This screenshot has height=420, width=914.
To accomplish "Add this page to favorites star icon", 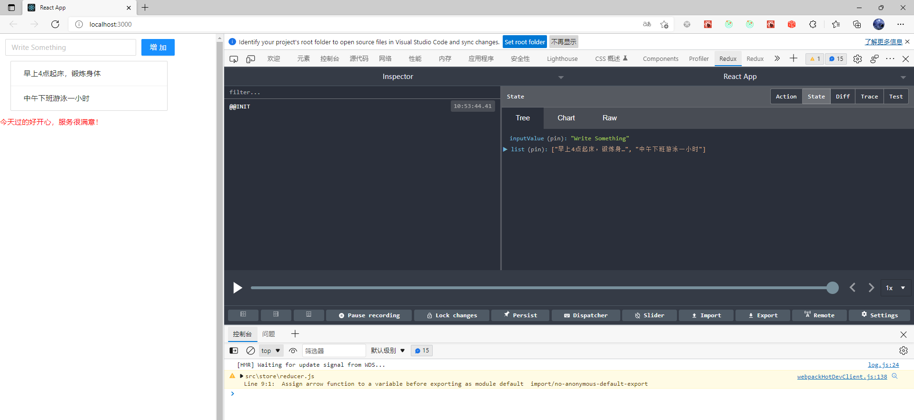I will [x=664, y=24].
